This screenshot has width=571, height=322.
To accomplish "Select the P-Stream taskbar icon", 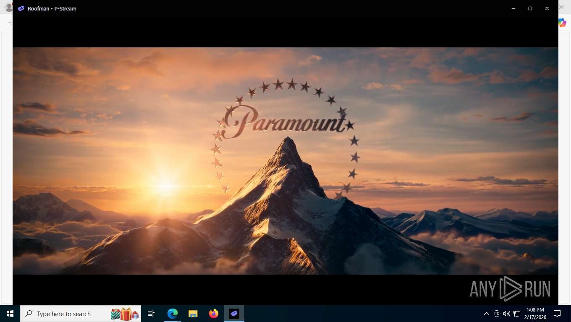I will [x=234, y=314].
